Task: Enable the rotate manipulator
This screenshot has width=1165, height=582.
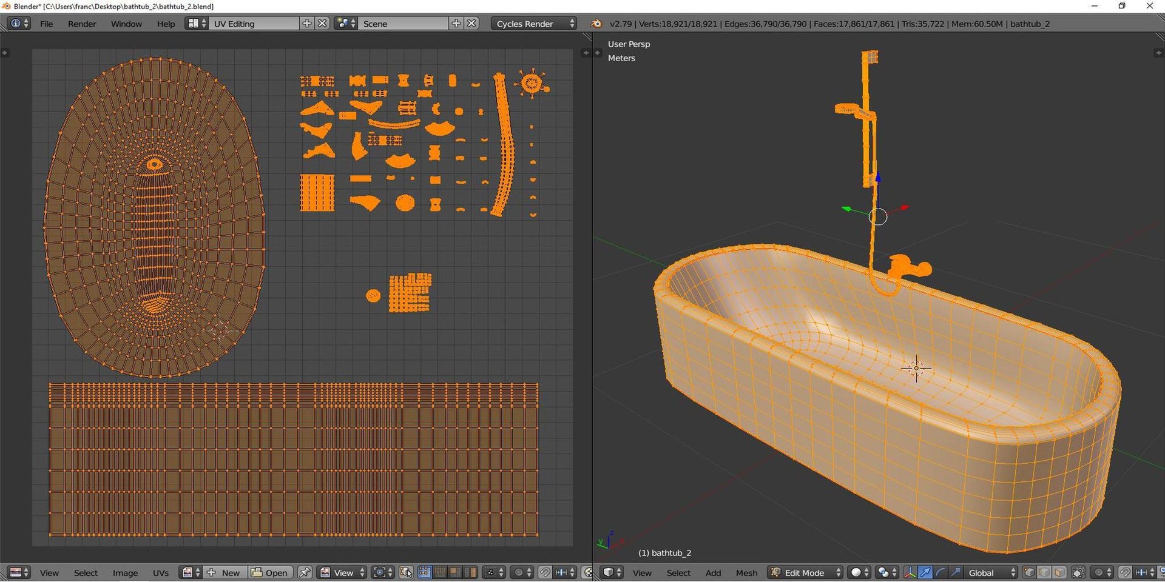Action: (x=940, y=572)
